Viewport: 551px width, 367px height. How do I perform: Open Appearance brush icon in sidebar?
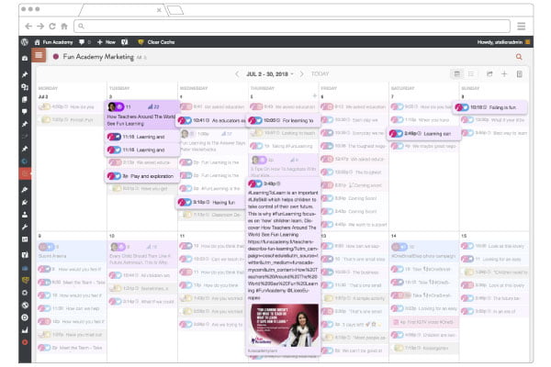coord(25,190)
